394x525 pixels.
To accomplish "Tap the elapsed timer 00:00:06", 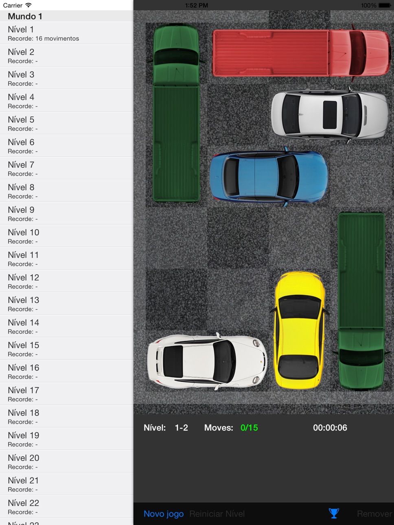I will click(330, 428).
